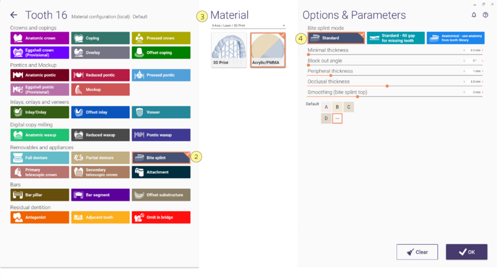Click the OK button

point(467,252)
